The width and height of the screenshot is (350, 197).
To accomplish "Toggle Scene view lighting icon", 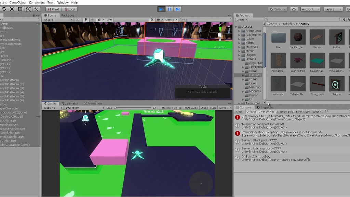I will point(86,20).
